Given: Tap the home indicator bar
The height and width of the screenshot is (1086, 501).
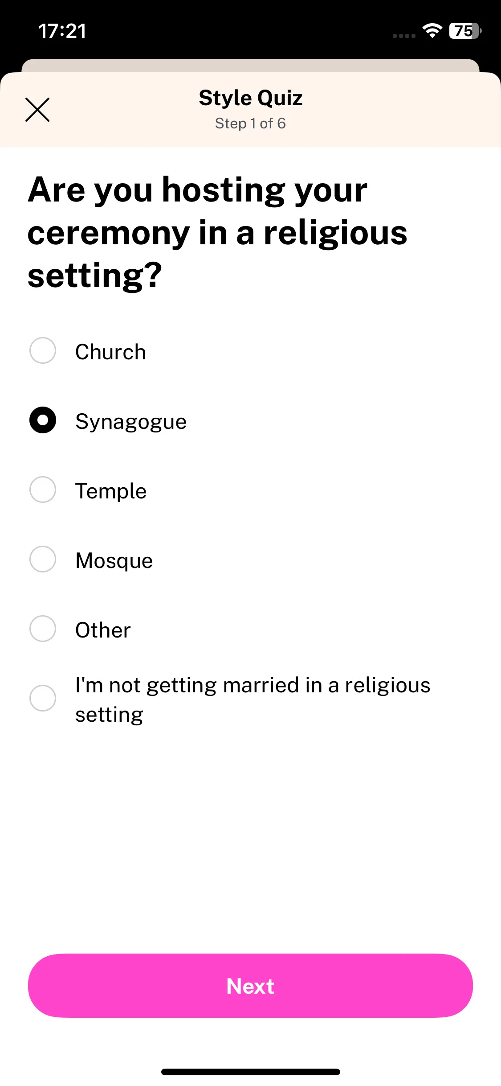Looking at the screenshot, I should pos(251,1072).
